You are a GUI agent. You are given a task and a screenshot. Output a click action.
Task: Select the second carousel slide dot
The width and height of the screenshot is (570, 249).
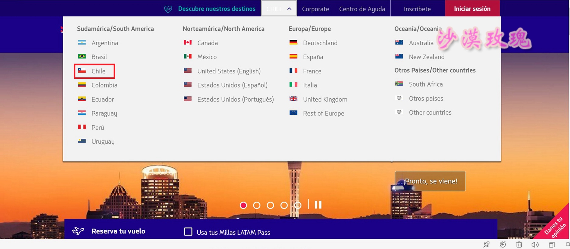coord(257,205)
